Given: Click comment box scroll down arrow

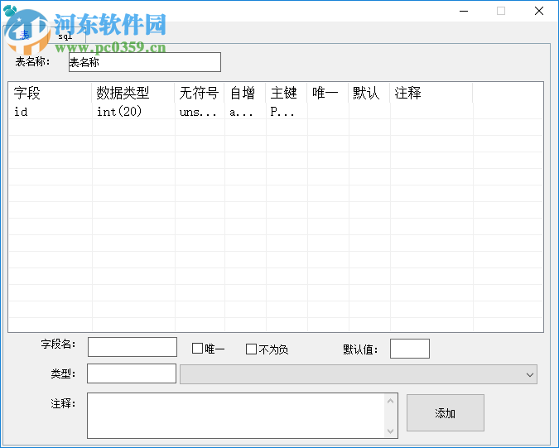Looking at the screenshot, I should pyautogui.click(x=390, y=431).
